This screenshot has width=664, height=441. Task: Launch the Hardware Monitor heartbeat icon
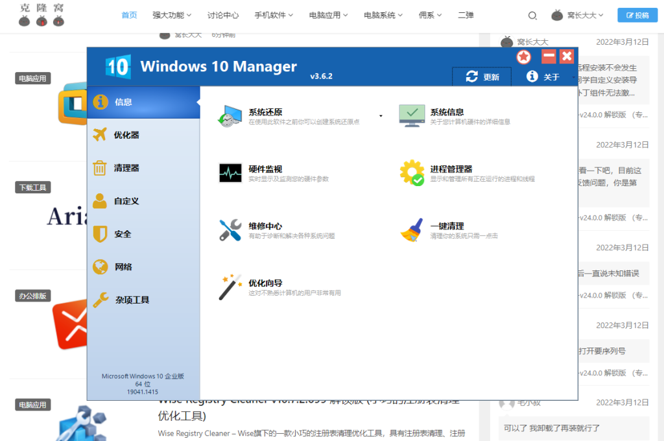pyautogui.click(x=230, y=173)
